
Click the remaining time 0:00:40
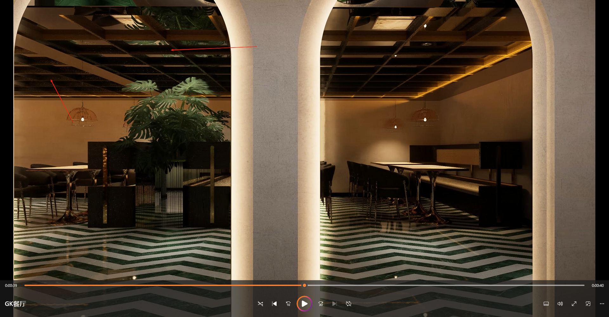tap(598, 286)
